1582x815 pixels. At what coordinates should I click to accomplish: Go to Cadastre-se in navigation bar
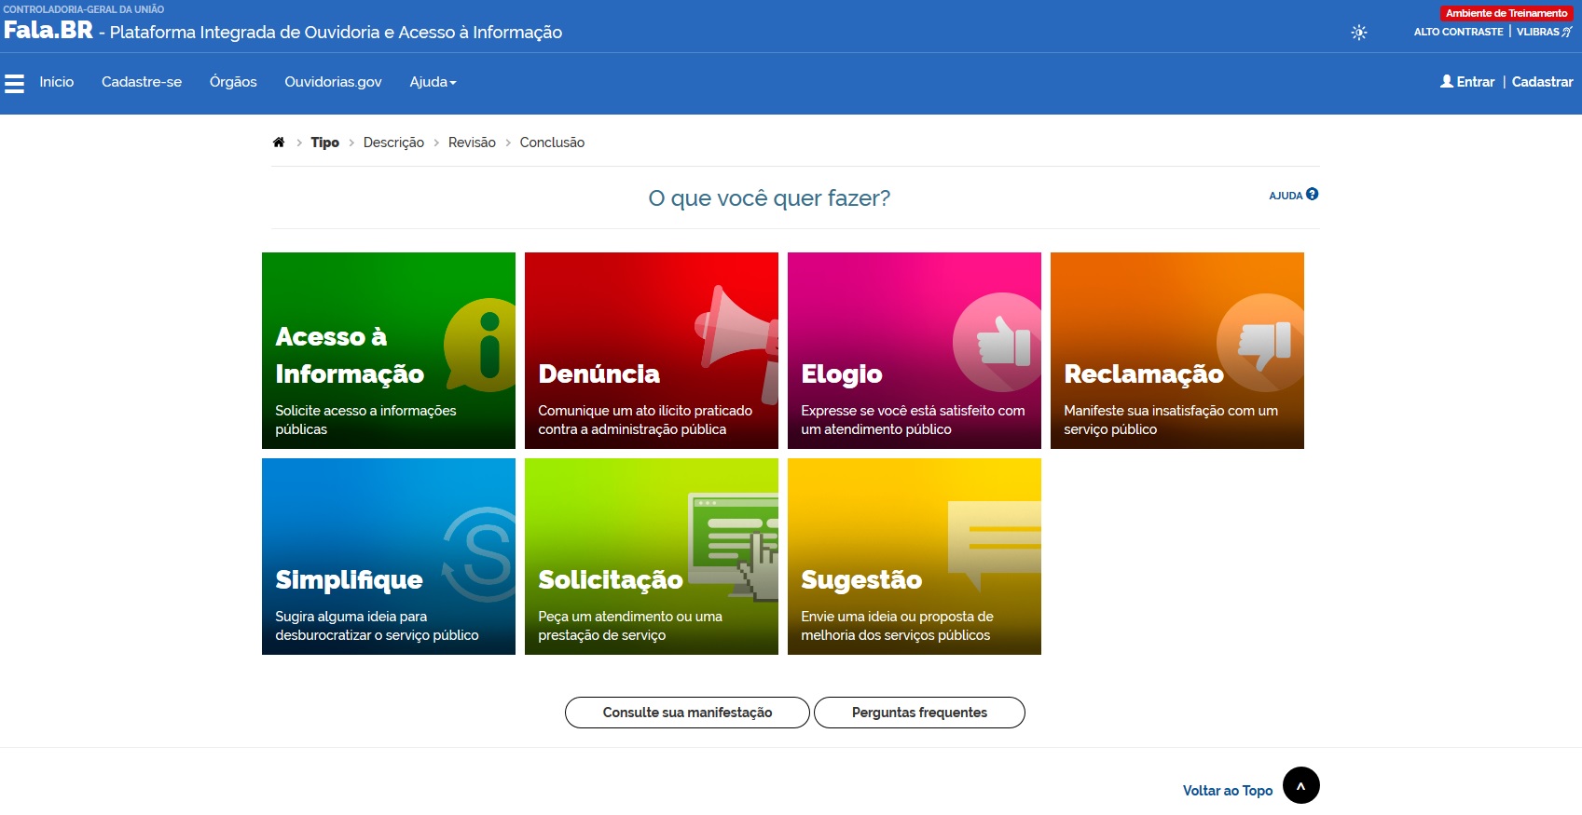(x=142, y=82)
